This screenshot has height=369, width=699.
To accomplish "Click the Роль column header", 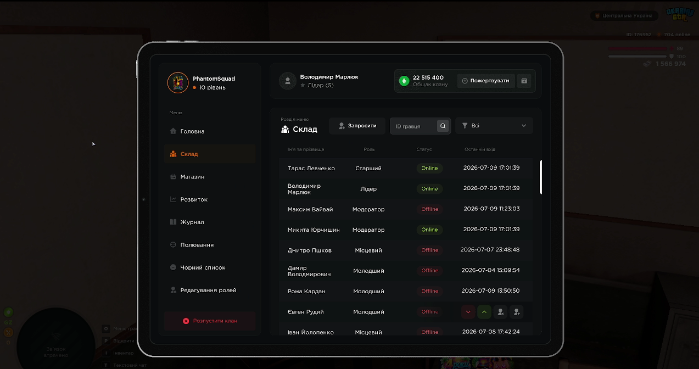I will click(369, 149).
